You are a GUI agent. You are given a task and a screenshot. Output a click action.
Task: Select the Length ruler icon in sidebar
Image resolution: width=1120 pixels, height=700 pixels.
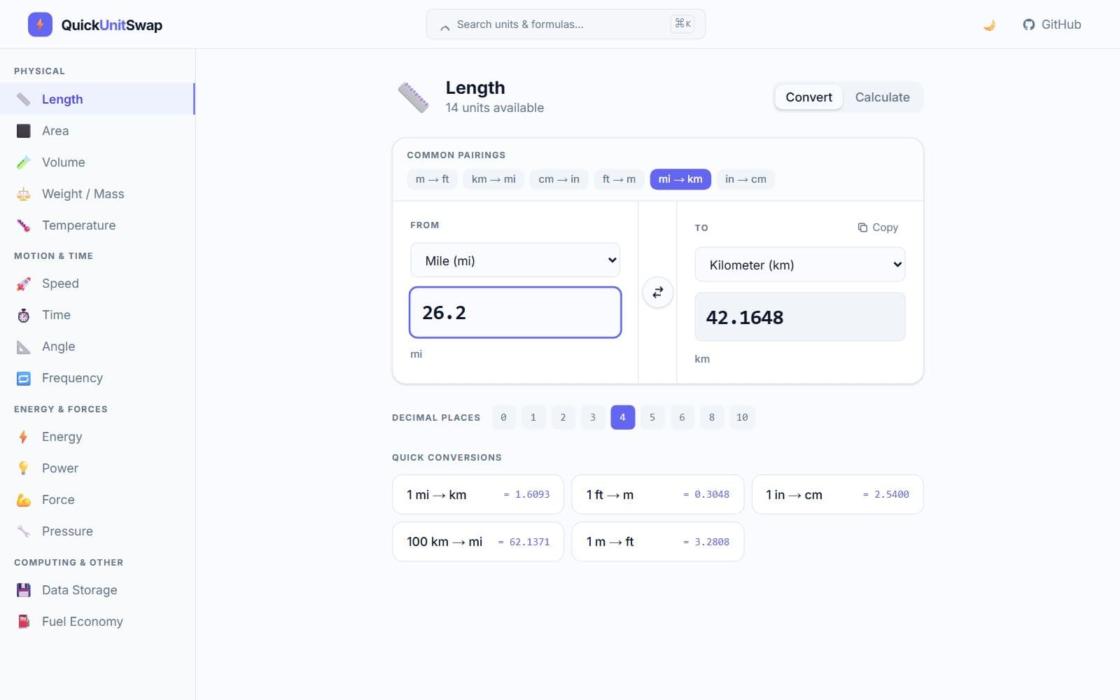tap(24, 99)
